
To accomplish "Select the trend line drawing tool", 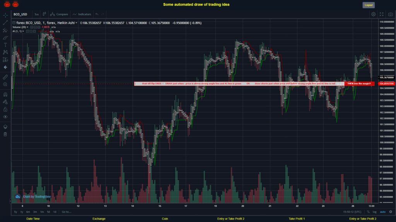I will [5, 23].
